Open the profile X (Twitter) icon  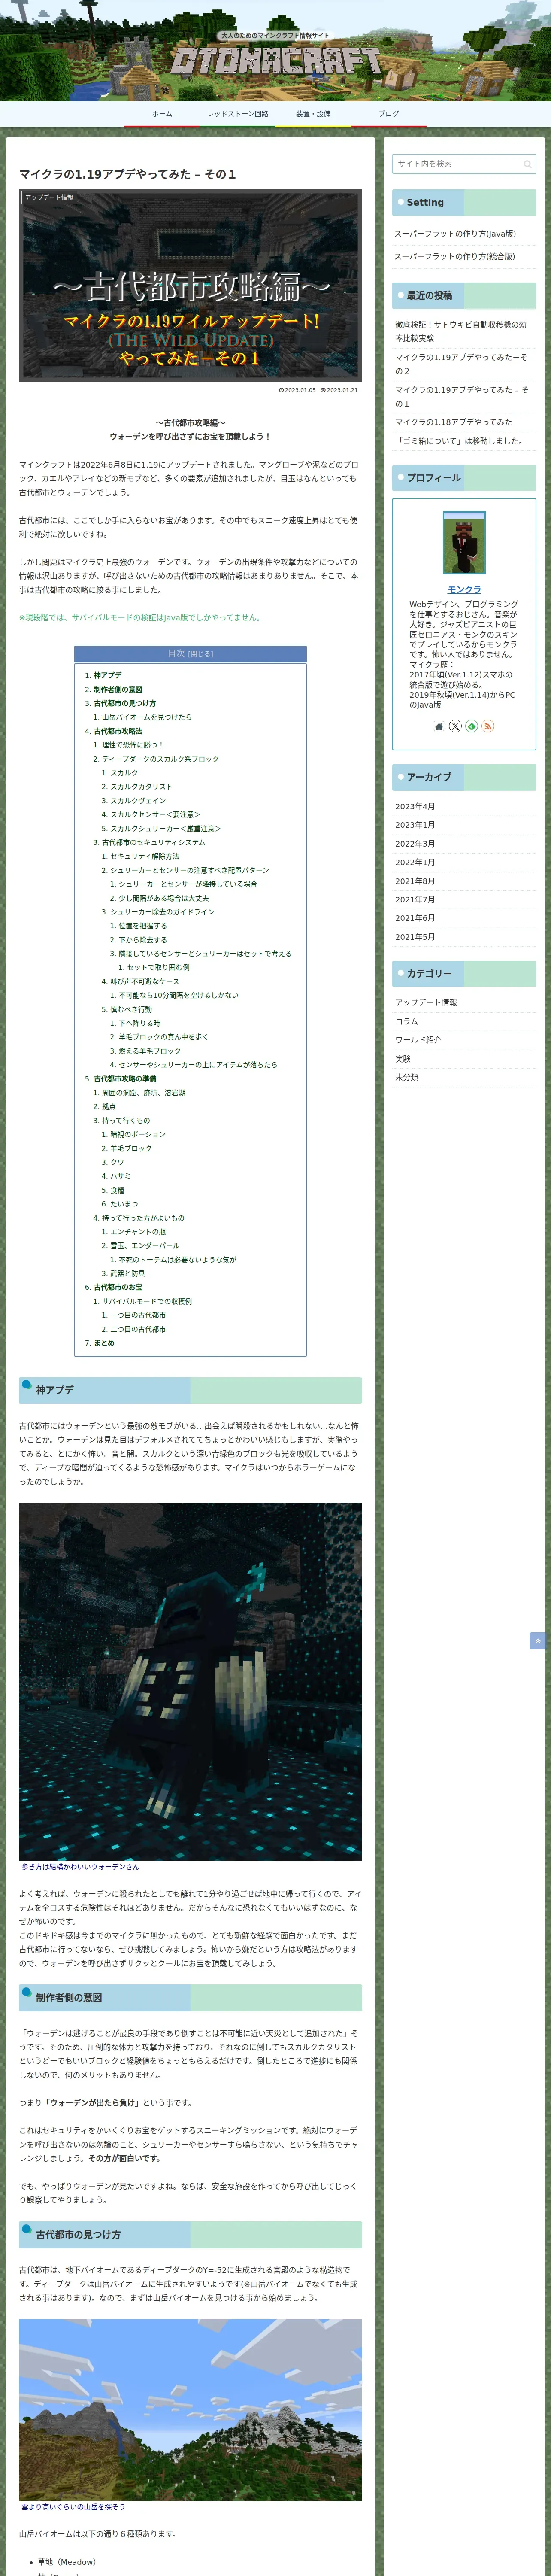[x=455, y=726]
